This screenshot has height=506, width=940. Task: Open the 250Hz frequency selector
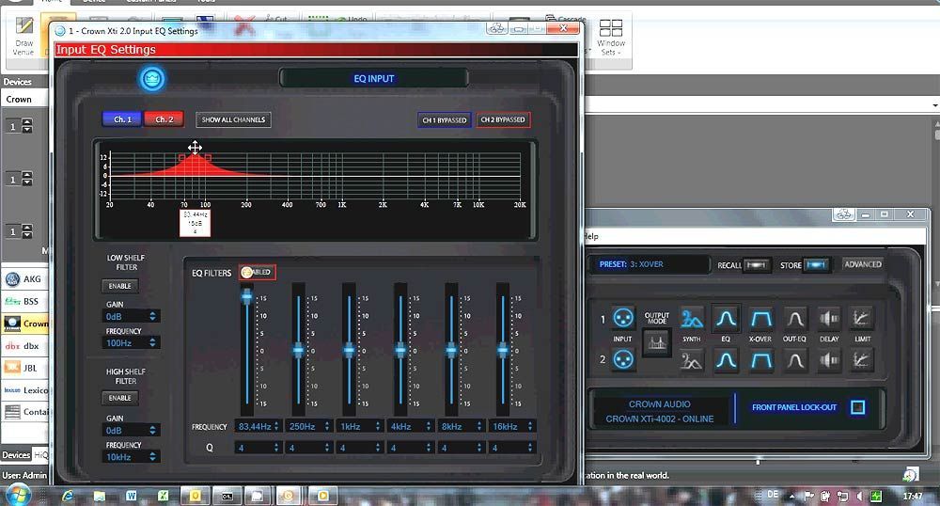tap(307, 426)
